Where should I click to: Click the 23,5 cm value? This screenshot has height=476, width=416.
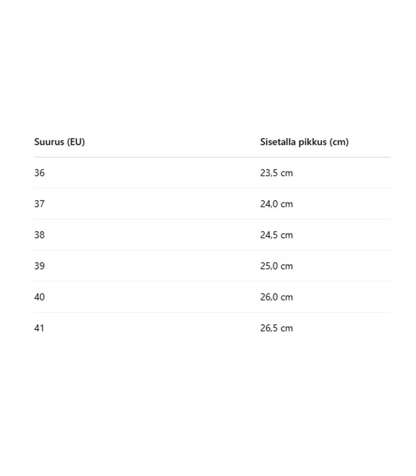(276, 173)
